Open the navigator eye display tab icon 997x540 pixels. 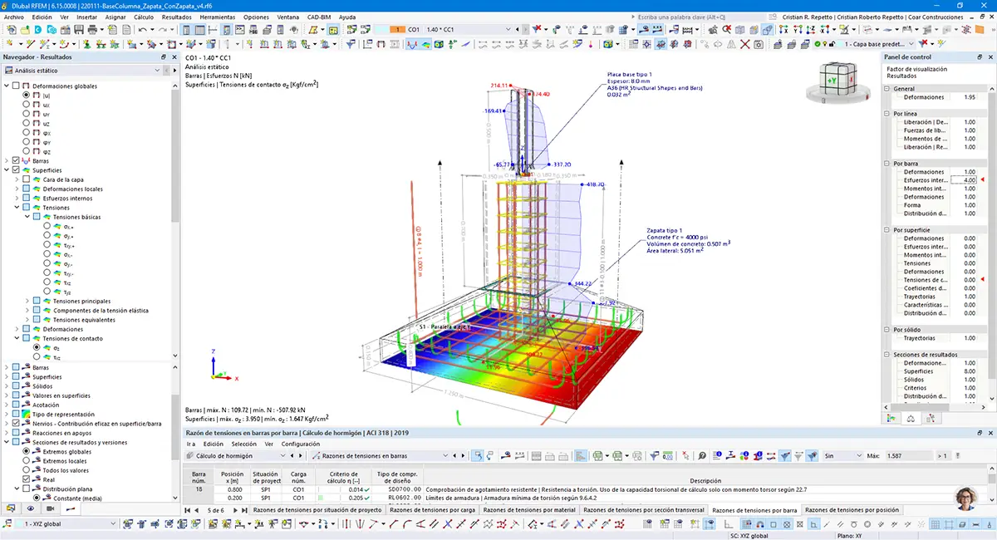(x=31, y=508)
